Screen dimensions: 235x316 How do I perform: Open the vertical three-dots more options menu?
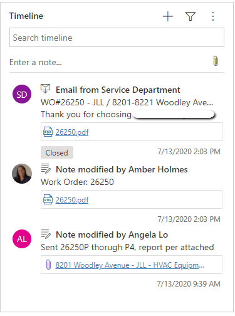tap(213, 16)
